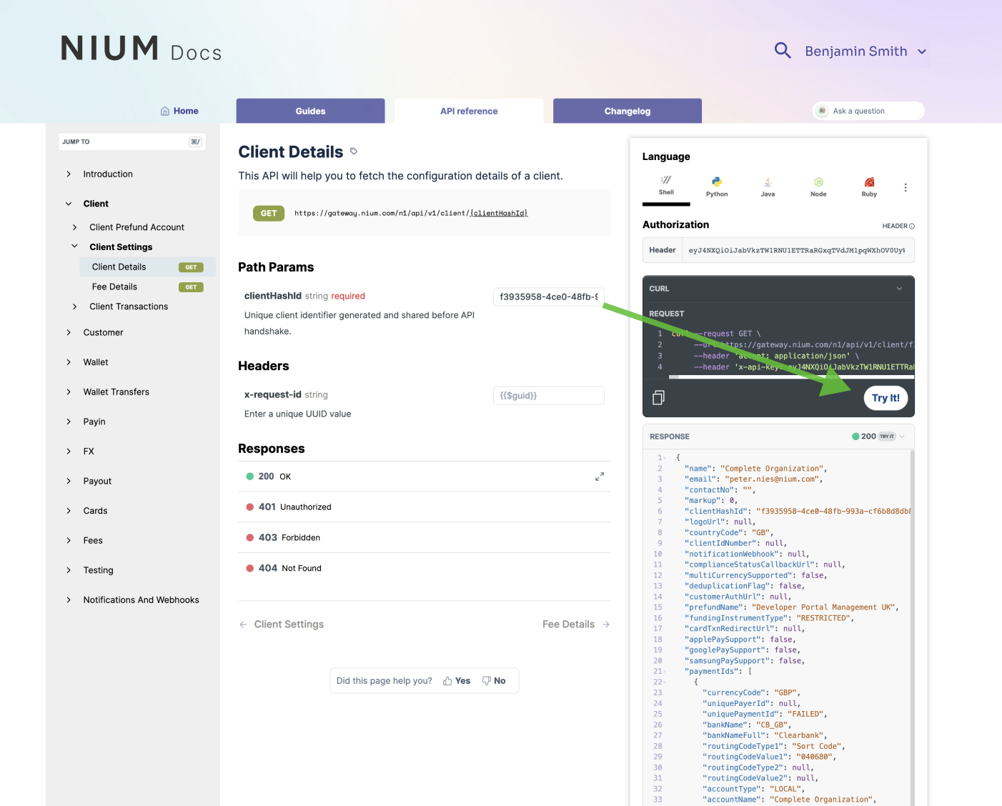The width and height of the screenshot is (1002, 806).
Task: Click the clientHashId input field
Action: coord(549,297)
